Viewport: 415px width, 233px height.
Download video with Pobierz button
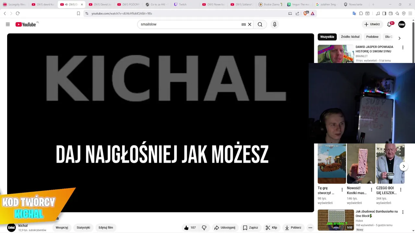(x=293, y=227)
